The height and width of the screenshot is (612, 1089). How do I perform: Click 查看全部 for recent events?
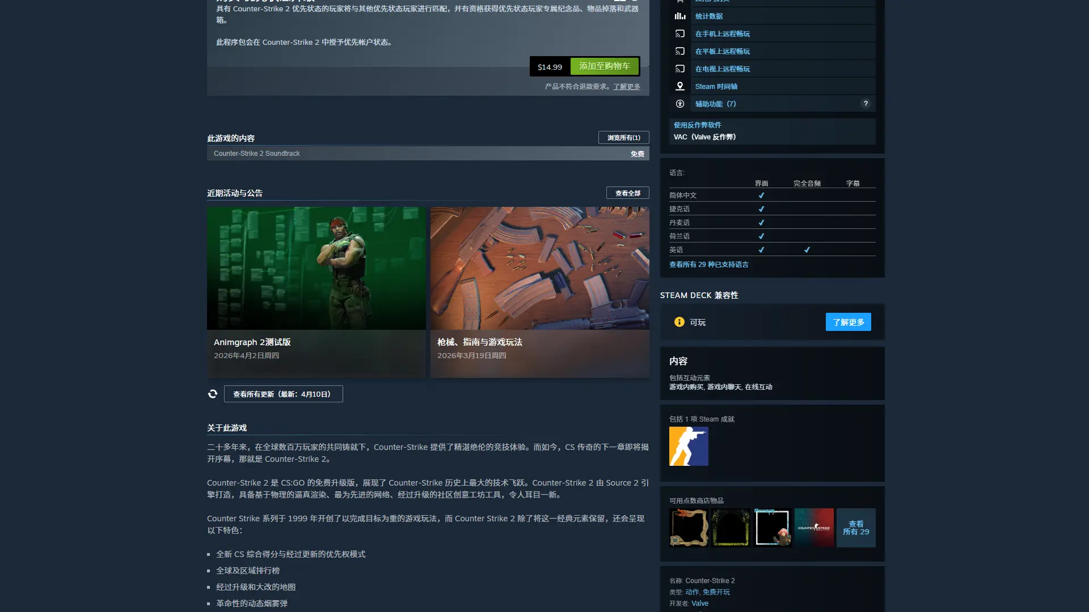click(x=627, y=193)
